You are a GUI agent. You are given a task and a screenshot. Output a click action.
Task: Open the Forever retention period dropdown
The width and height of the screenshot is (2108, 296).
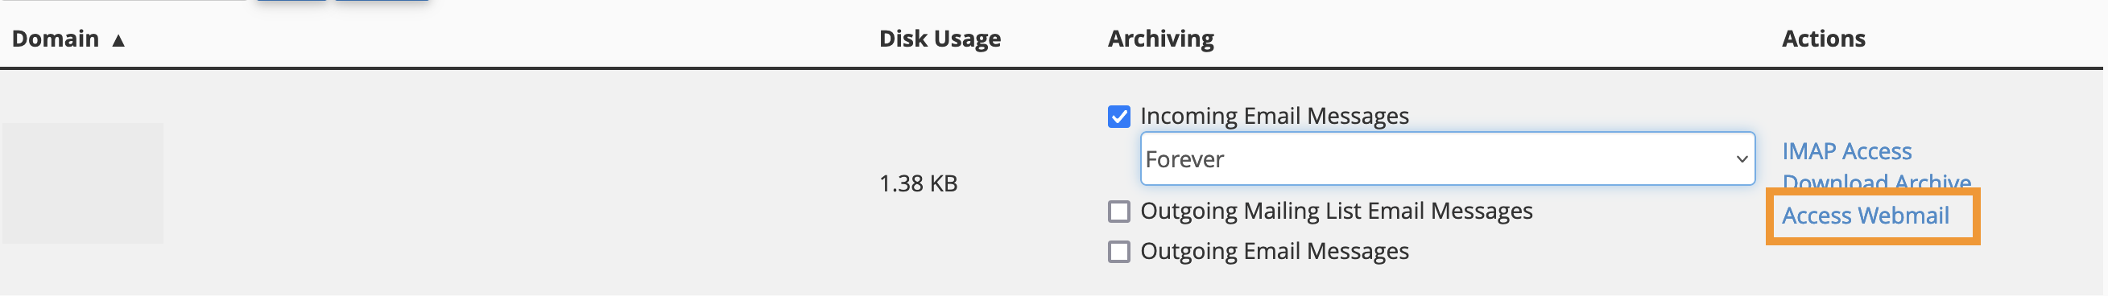(1447, 158)
